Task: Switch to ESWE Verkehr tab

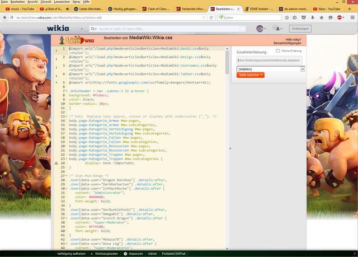Action: 260,9
